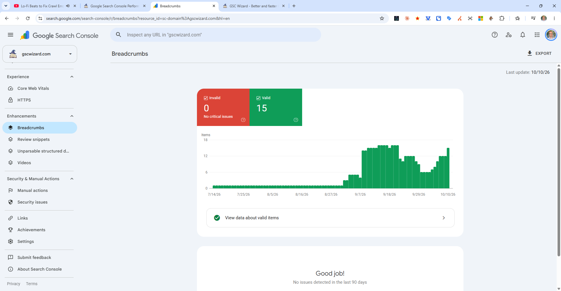Viewport: 561px width, 291px height.
Task: Click the page vertical scrollbar
Action: coord(559,162)
